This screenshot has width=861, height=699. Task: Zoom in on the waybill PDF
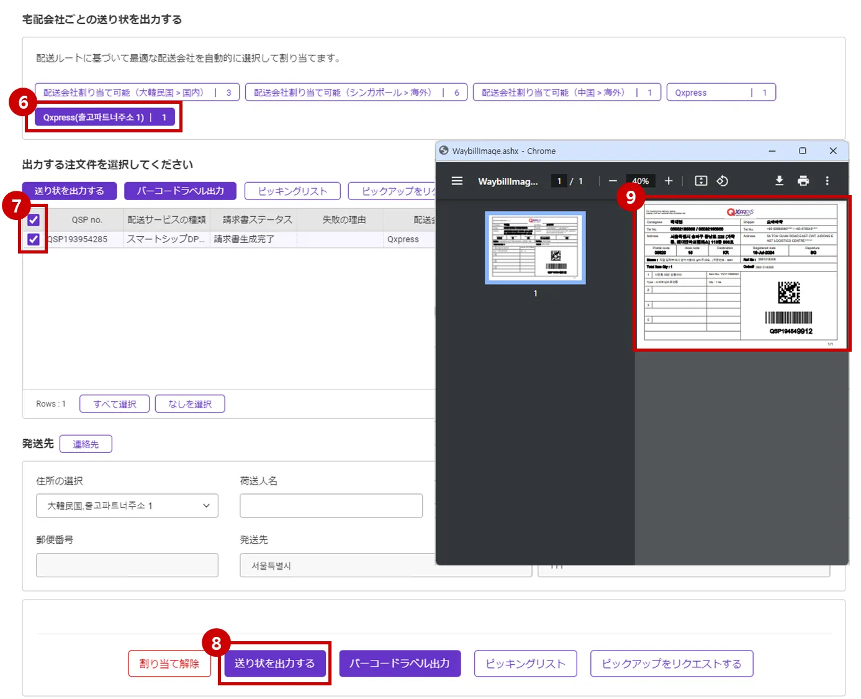click(x=669, y=181)
